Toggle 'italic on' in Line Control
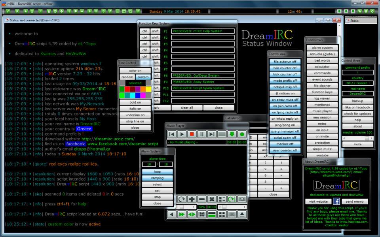This screenshot has width=380, height=237. click(x=135, y=109)
